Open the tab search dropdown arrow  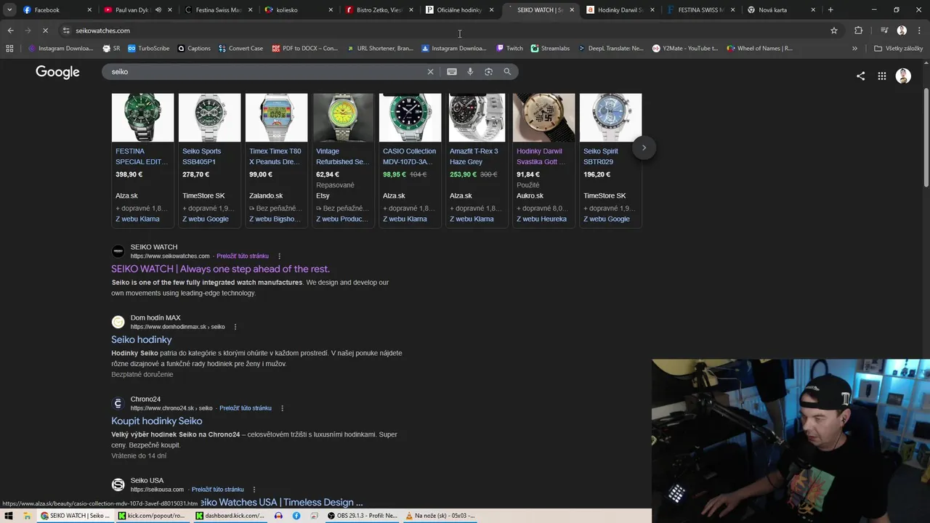pos(9,10)
